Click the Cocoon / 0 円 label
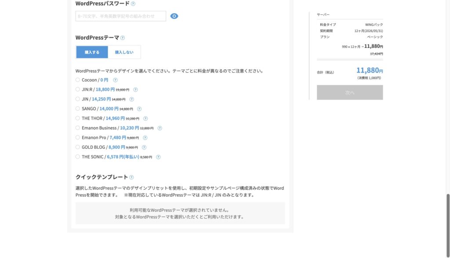The width and height of the screenshot is (450, 258). [95, 80]
